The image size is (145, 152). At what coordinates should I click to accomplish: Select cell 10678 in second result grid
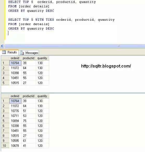[15, 146]
